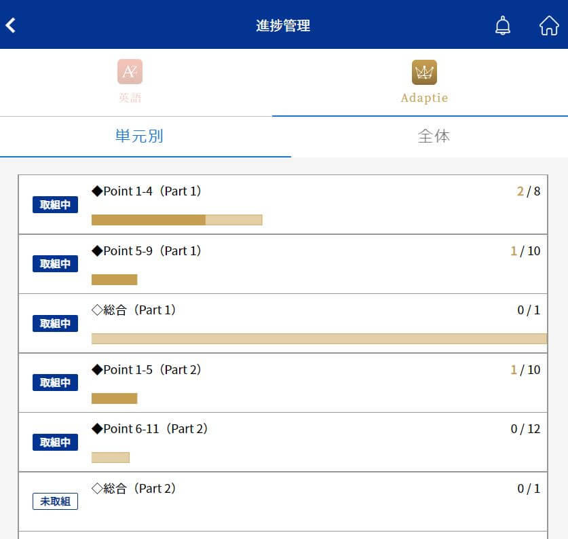Click the 総合 (Part 1) full-width progress bar
This screenshot has height=539, width=568.
click(319, 339)
